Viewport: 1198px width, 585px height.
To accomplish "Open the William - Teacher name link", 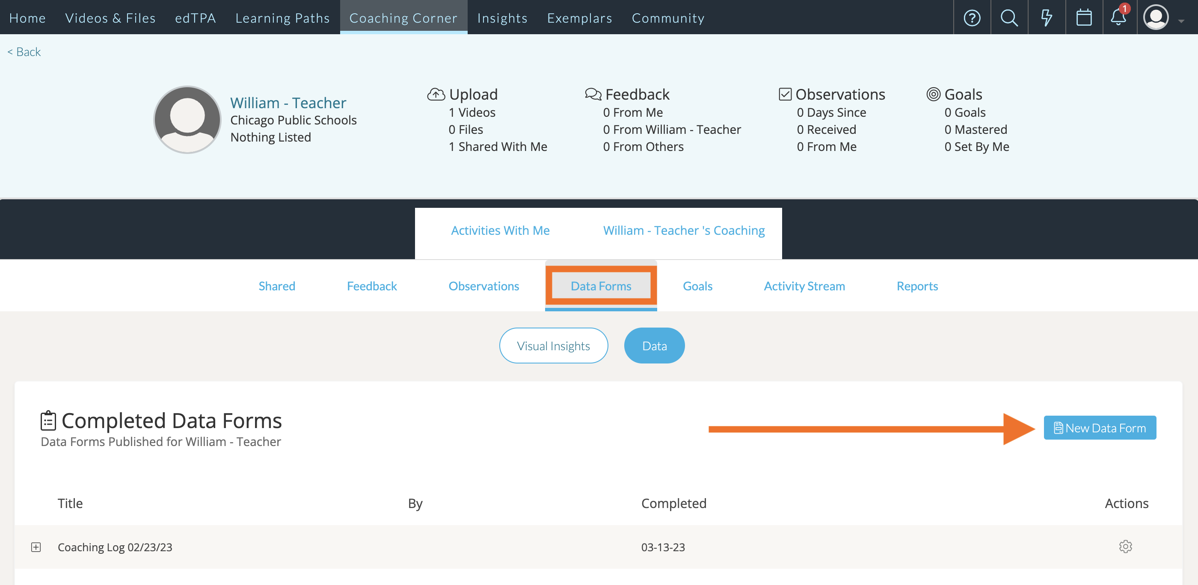I will point(288,103).
